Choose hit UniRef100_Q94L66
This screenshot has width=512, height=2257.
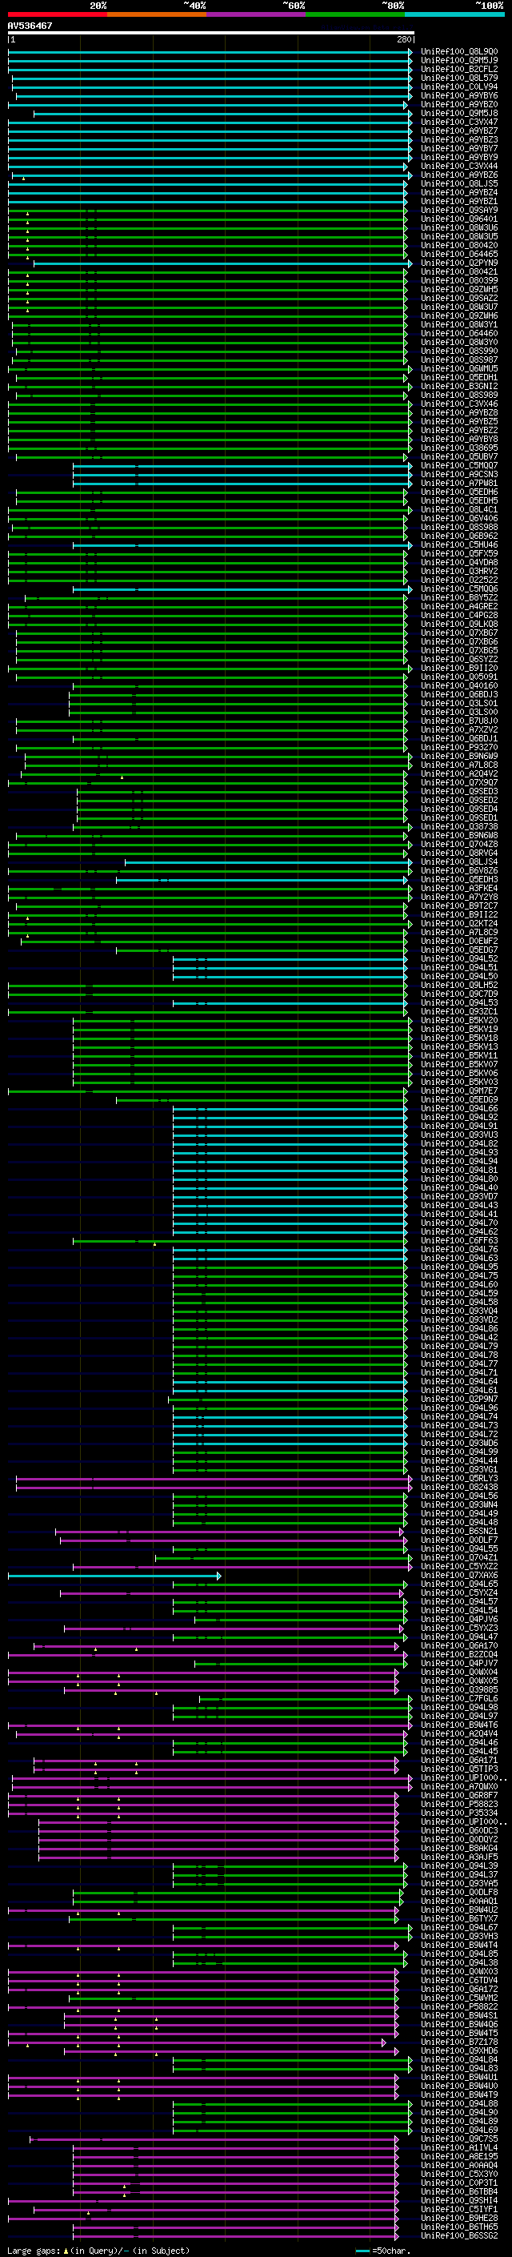pyautogui.click(x=459, y=1108)
